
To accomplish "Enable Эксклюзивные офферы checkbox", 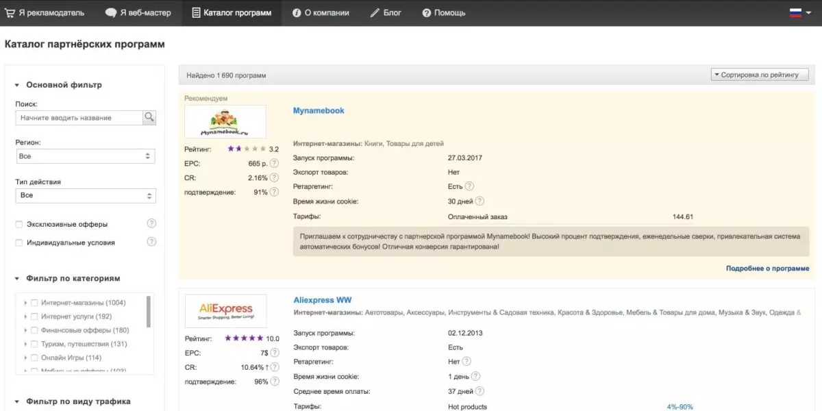I will coord(19,224).
